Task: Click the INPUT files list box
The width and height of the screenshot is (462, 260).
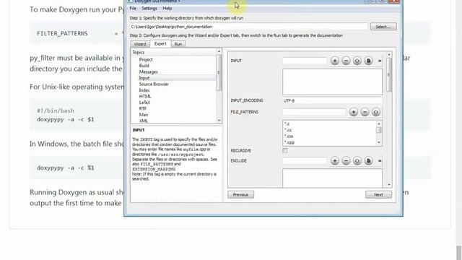Action: point(332,82)
